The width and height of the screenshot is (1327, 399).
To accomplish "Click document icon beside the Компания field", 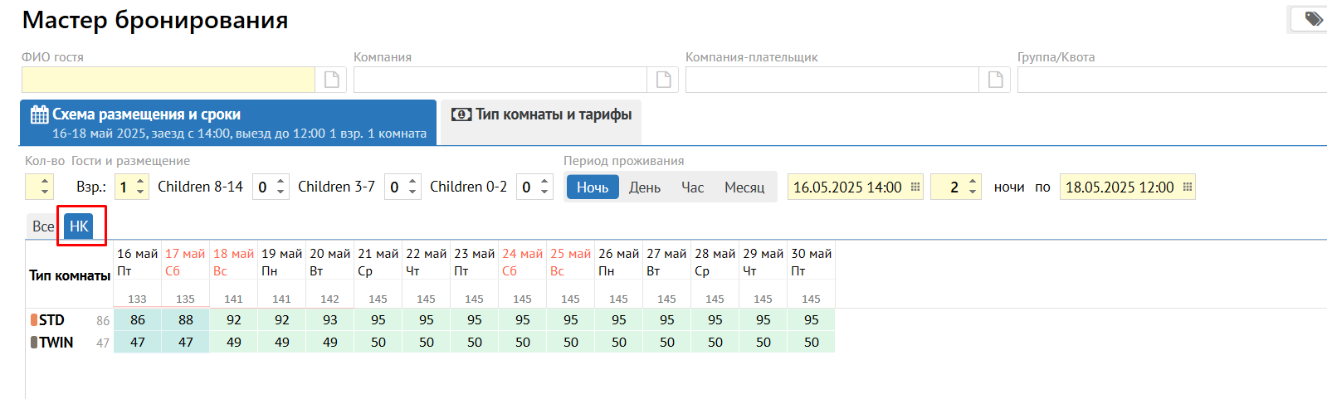I will tap(663, 80).
